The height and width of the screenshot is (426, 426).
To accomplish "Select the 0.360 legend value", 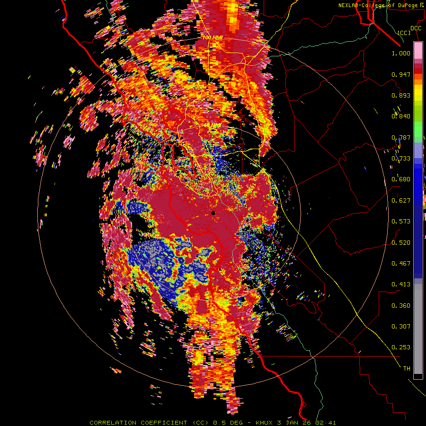I will [x=401, y=306].
